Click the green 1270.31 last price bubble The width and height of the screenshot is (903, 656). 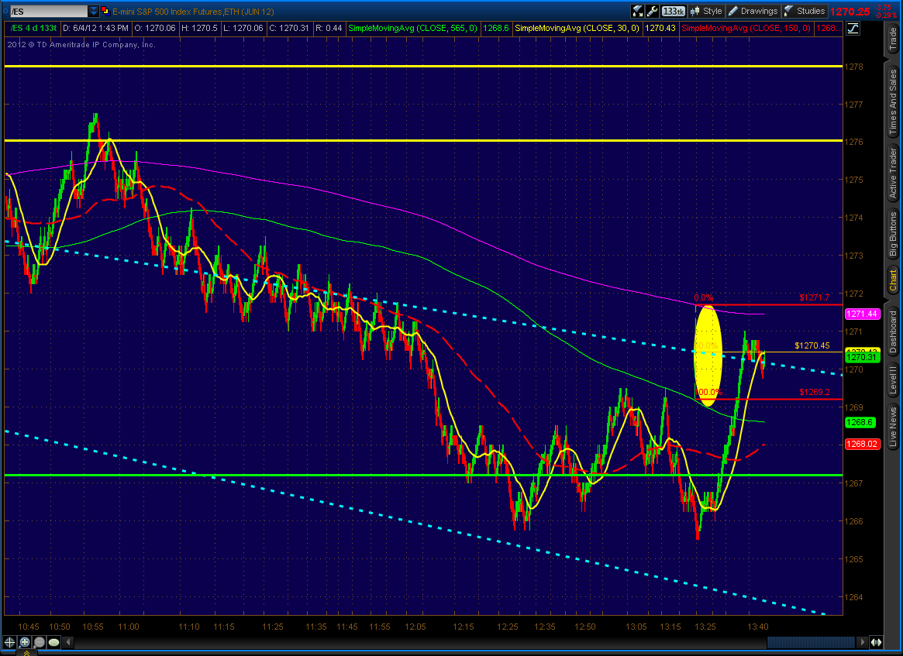(863, 357)
